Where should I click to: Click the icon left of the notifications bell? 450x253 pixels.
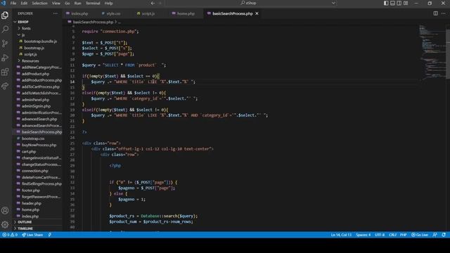coord(435,235)
